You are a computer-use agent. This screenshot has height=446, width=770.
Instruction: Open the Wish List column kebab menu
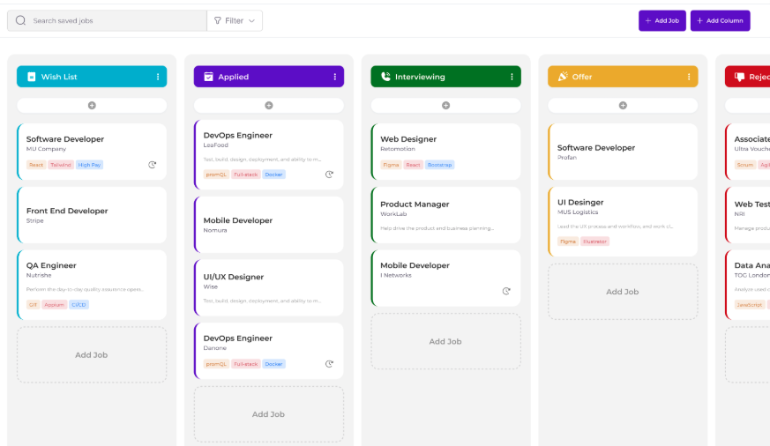[158, 77]
